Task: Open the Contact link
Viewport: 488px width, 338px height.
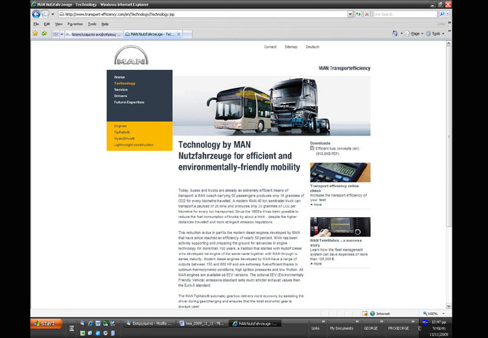Action: pos(270,47)
